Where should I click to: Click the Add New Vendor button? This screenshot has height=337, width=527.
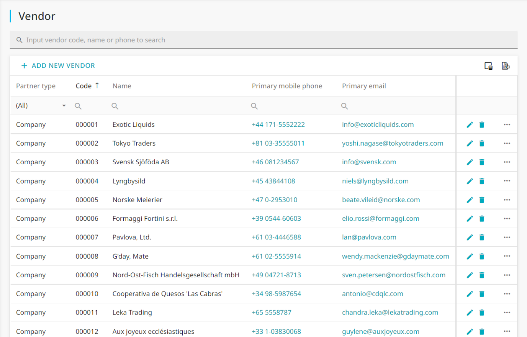coord(58,66)
